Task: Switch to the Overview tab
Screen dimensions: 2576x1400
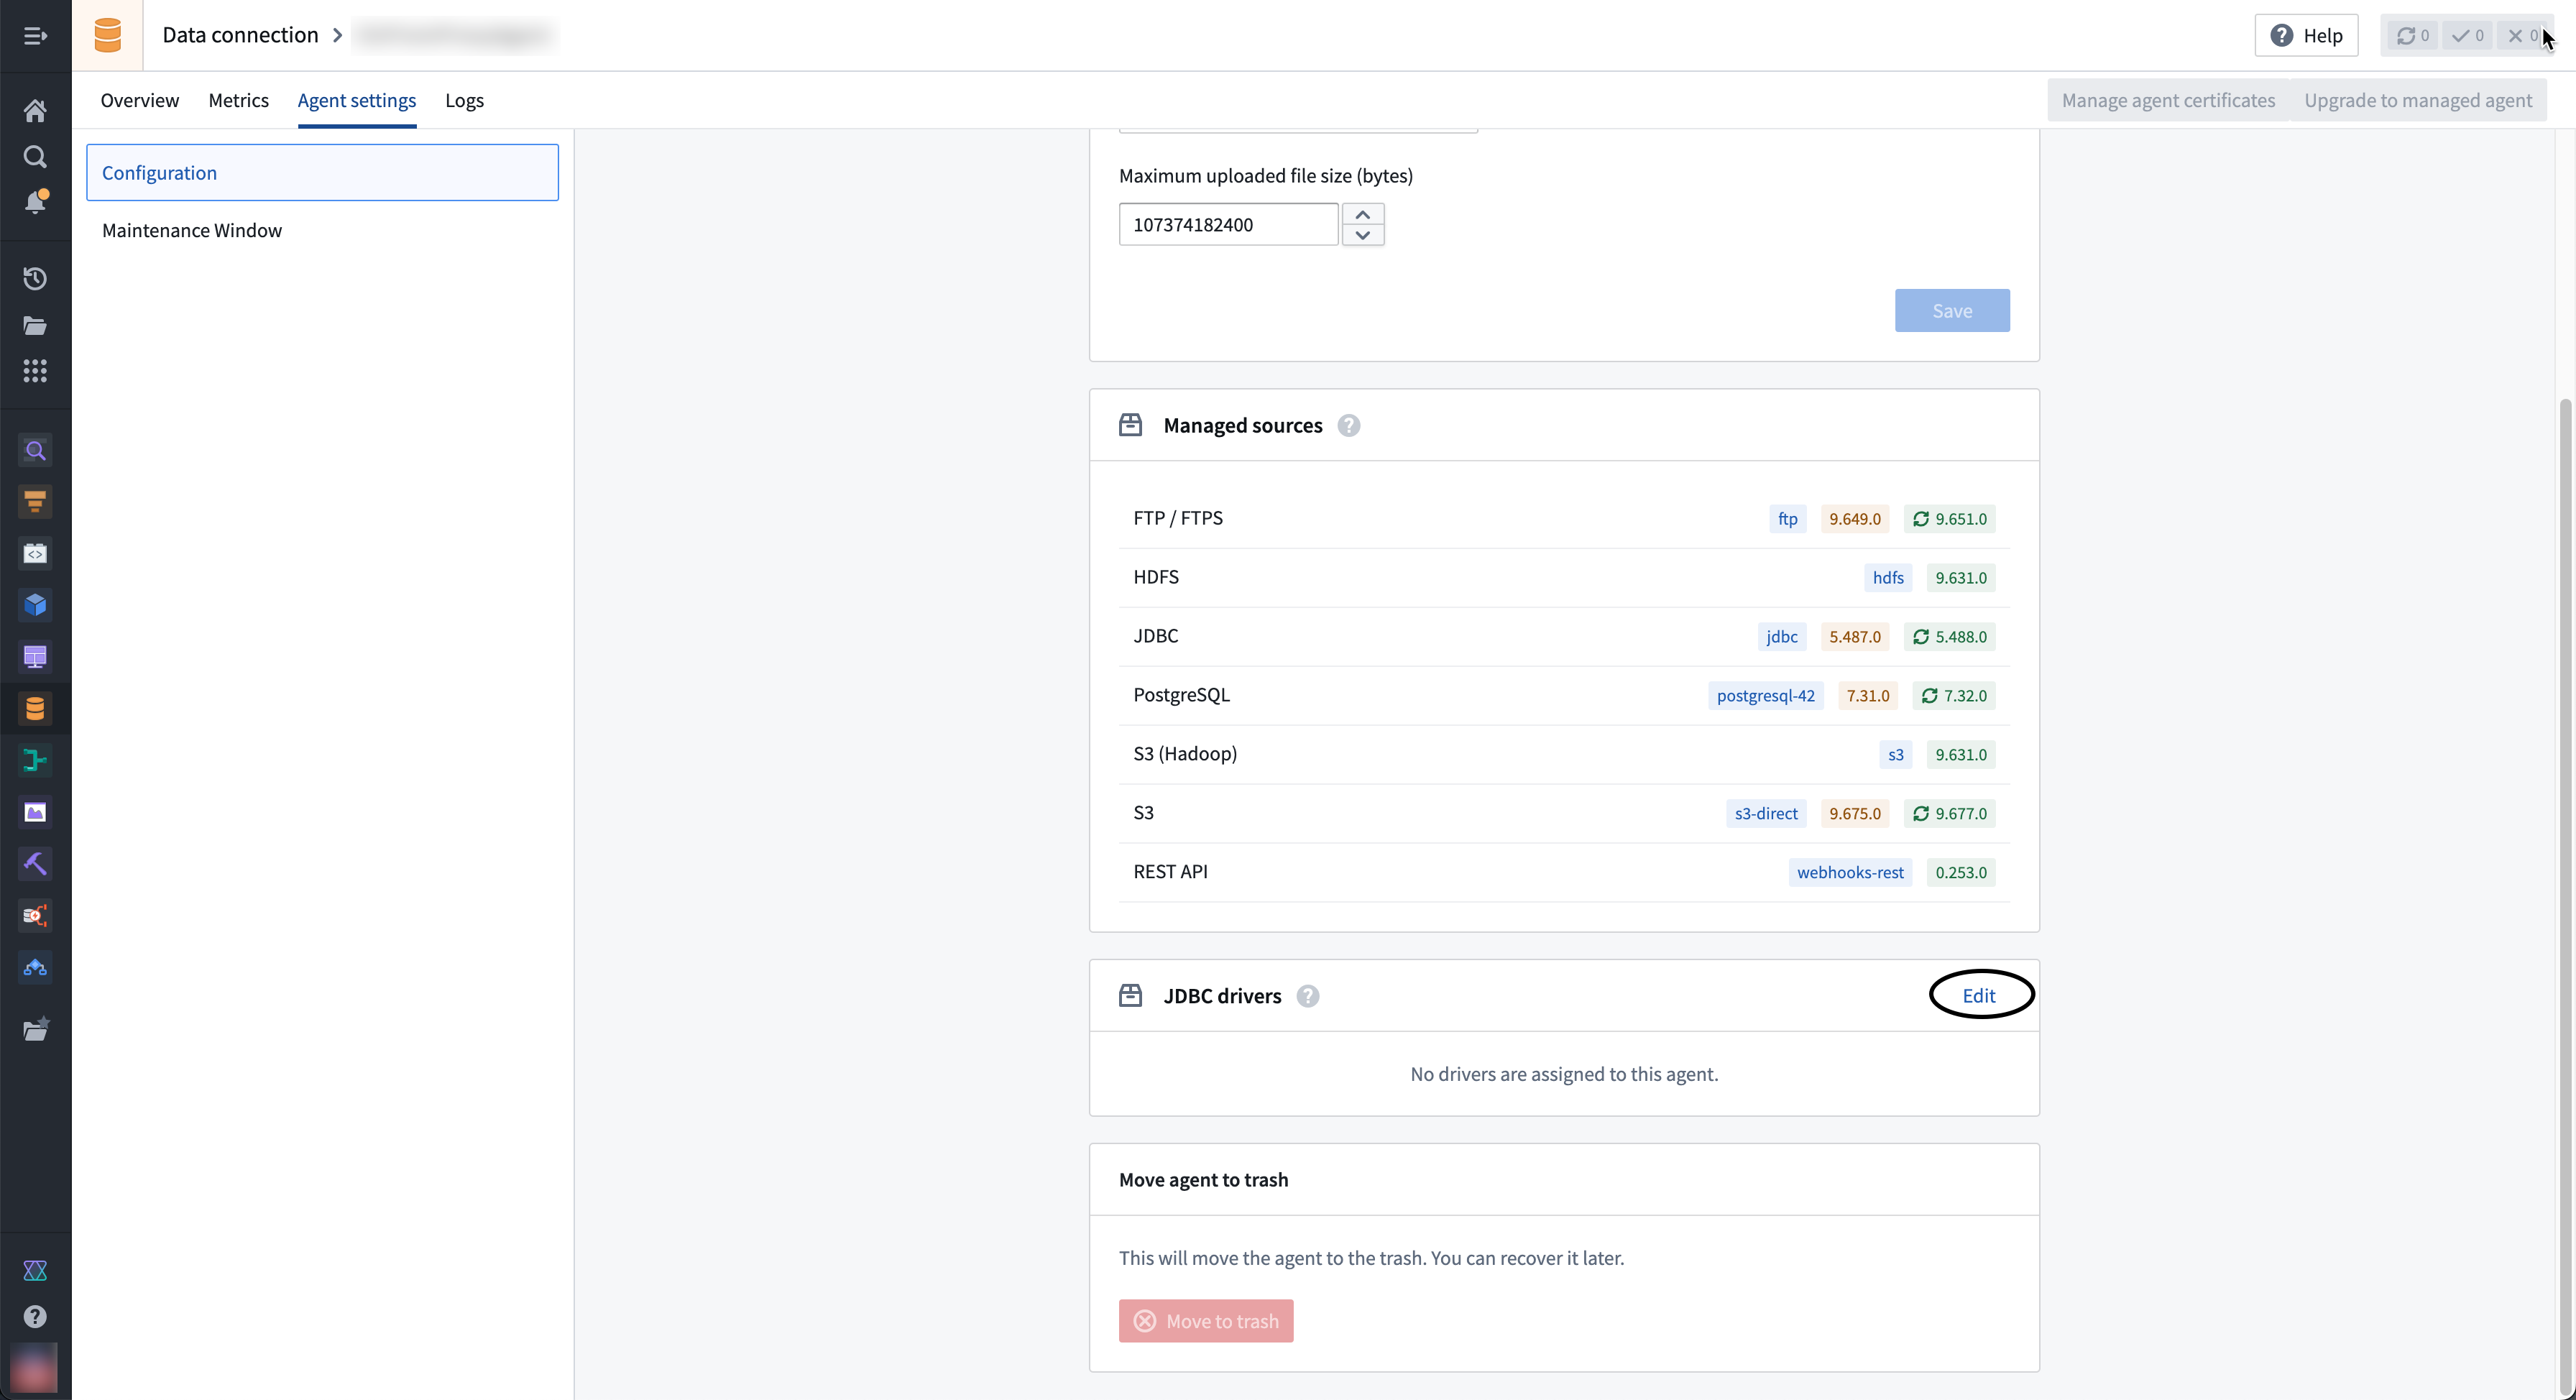Action: (x=140, y=100)
